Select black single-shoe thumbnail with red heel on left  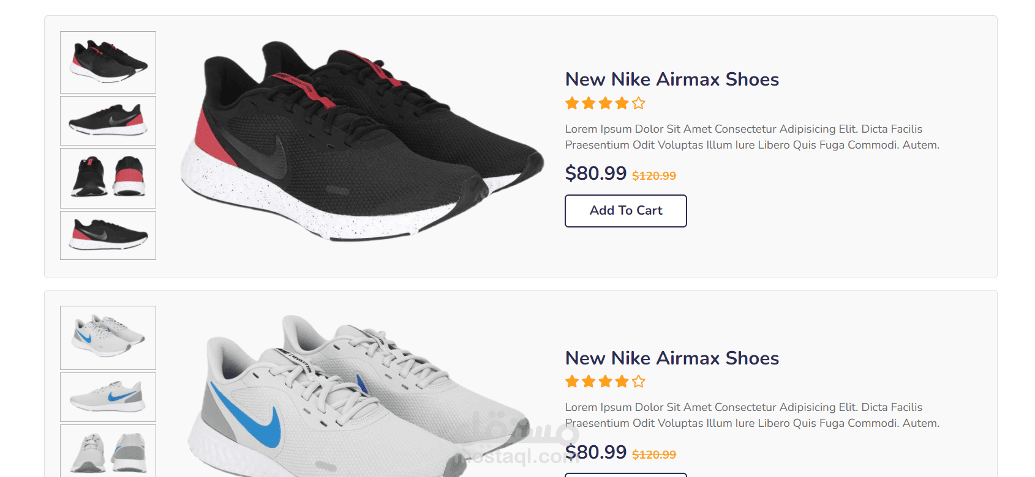click(x=108, y=235)
